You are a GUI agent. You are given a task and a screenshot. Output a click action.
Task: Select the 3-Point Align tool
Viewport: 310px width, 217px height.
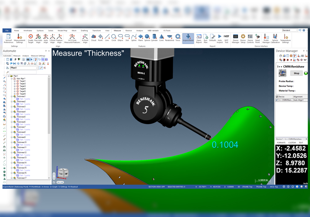click(52, 38)
